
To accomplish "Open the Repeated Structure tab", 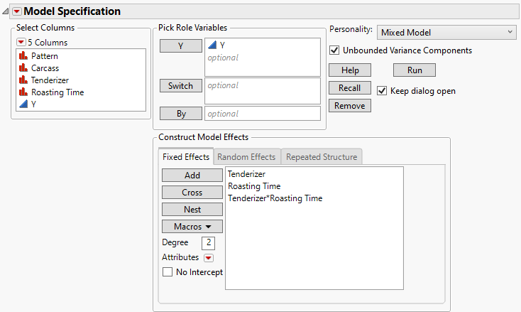I will click(322, 156).
